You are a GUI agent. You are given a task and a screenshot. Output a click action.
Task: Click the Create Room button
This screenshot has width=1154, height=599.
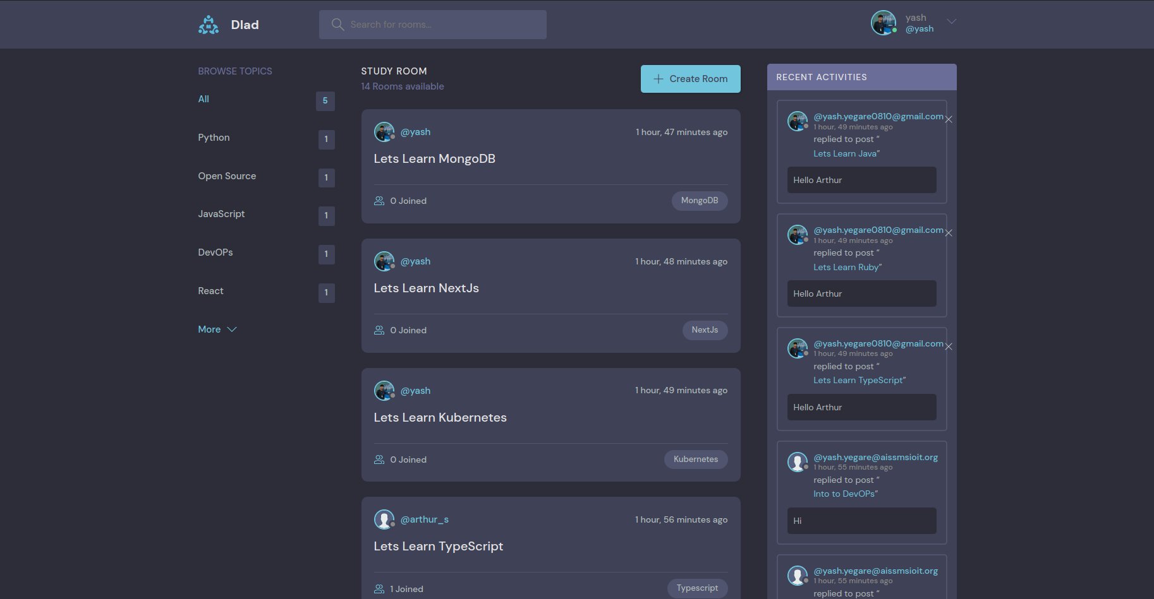point(690,78)
